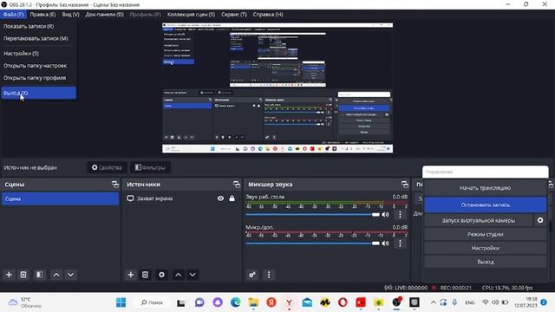Toggle visibility of Захват экрана source
555x312 pixels.
(x=220, y=198)
